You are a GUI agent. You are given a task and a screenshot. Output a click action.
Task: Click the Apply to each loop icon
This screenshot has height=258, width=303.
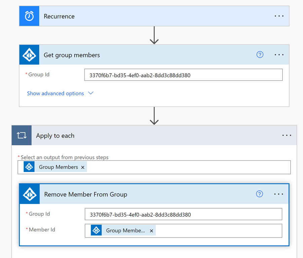[22, 135]
